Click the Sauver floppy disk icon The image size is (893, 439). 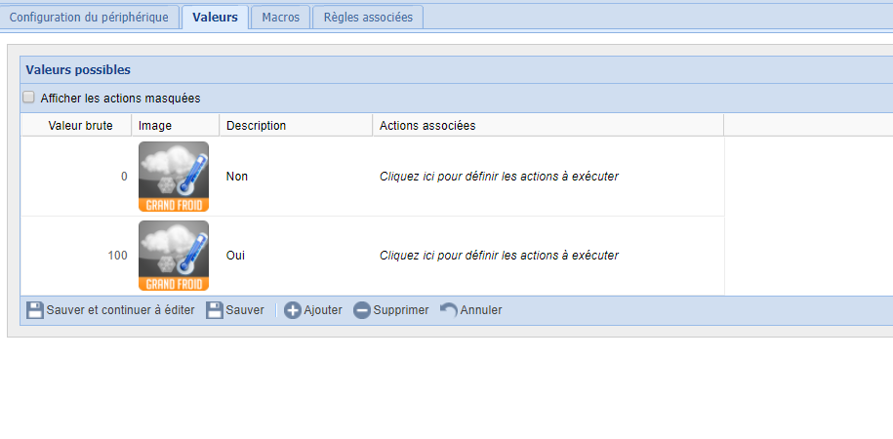[214, 310]
